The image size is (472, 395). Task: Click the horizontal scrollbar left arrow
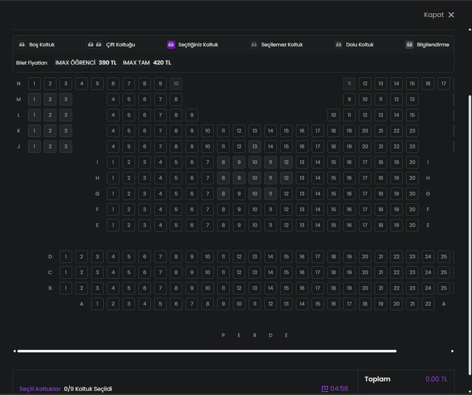pos(15,351)
